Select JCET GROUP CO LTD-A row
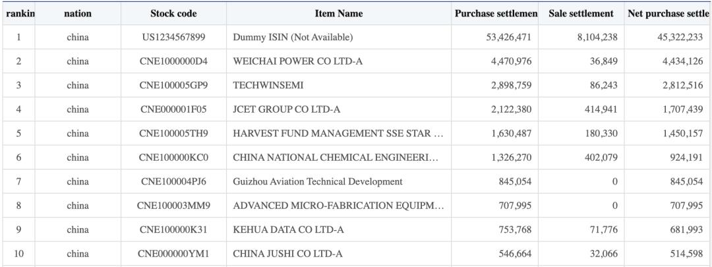712x267 pixels. [x=356, y=109]
